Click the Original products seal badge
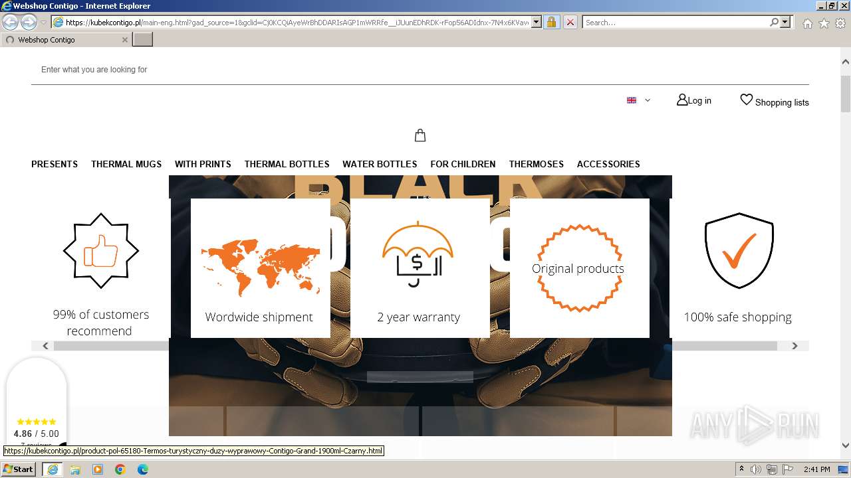This screenshot has height=478, width=851. click(578, 268)
